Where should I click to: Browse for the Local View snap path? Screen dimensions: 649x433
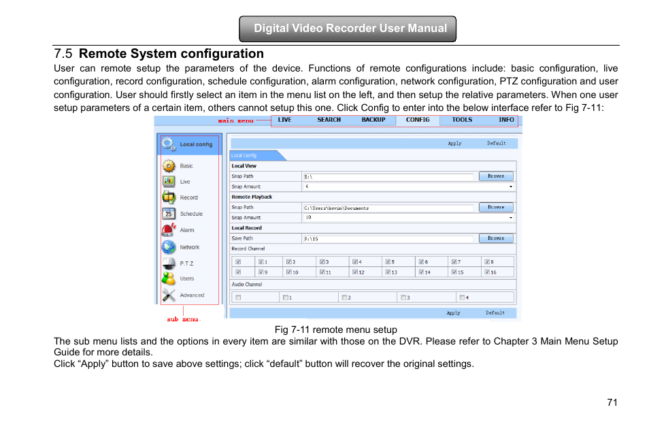coord(496,176)
